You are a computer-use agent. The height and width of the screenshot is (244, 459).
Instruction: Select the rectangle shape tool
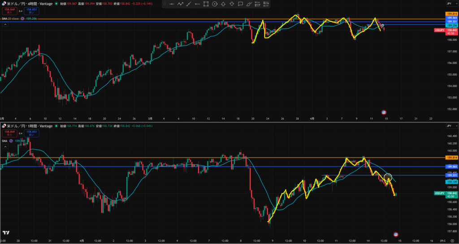click(x=206, y=4)
